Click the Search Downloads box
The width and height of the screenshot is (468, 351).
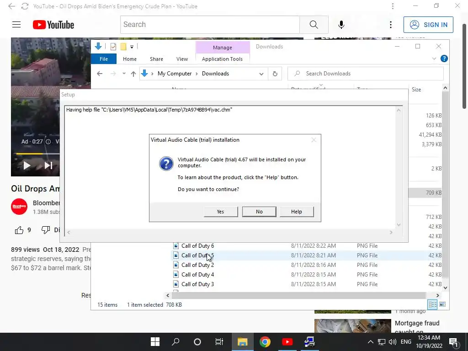(x=365, y=74)
